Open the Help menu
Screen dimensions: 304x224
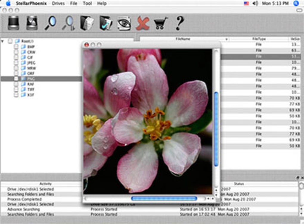coord(102,3)
